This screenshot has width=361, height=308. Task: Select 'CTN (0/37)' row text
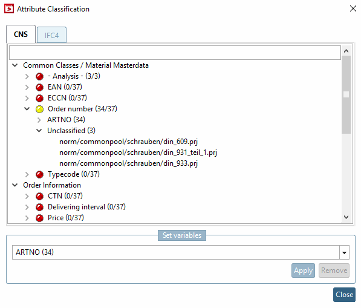click(x=65, y=196)
